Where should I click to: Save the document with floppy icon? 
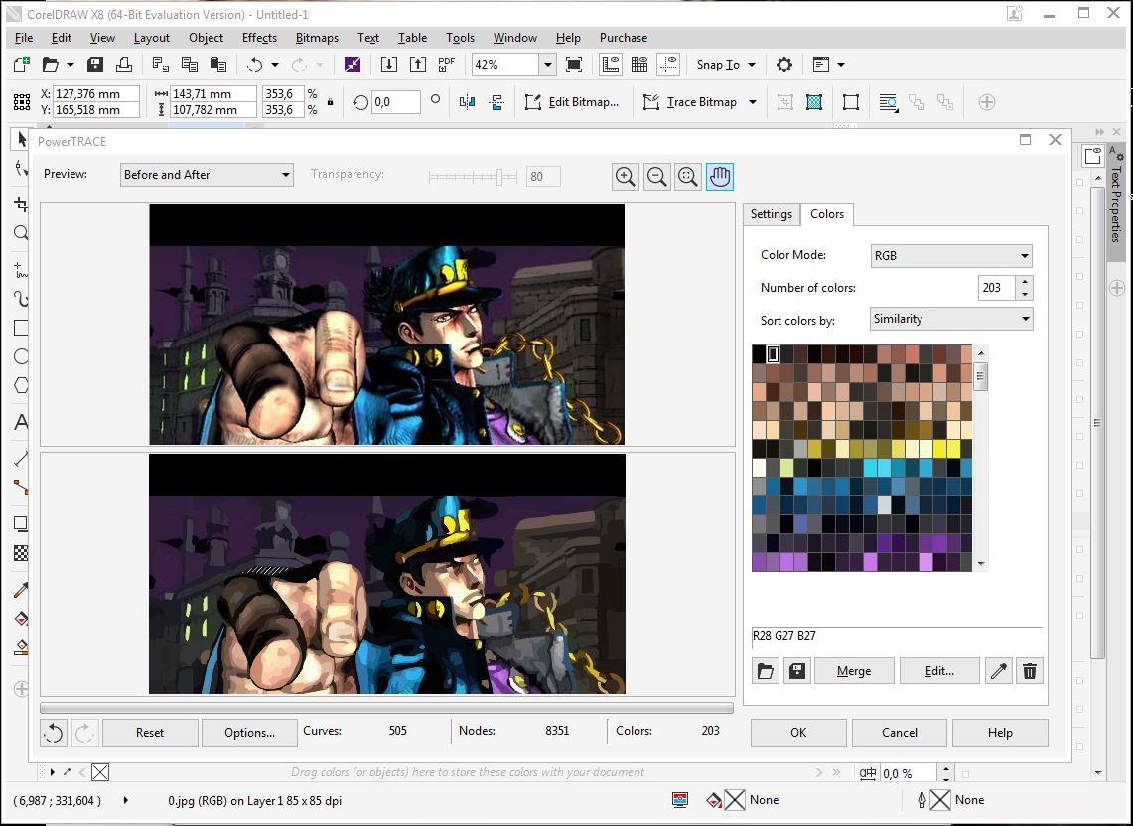[x=94, y=65]
